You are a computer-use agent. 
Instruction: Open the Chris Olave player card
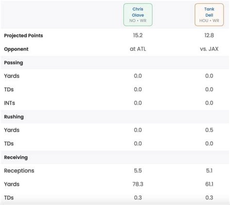(138, 15)
